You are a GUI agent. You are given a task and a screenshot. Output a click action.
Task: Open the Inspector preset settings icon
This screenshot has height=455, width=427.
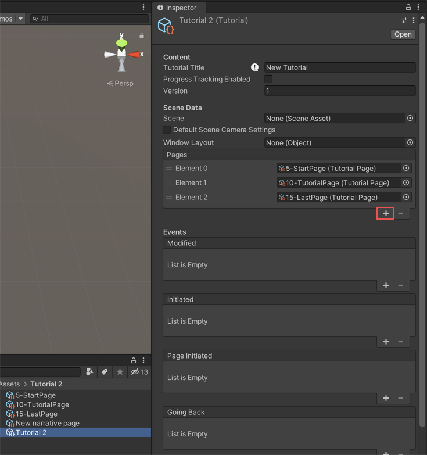point(404,20)
